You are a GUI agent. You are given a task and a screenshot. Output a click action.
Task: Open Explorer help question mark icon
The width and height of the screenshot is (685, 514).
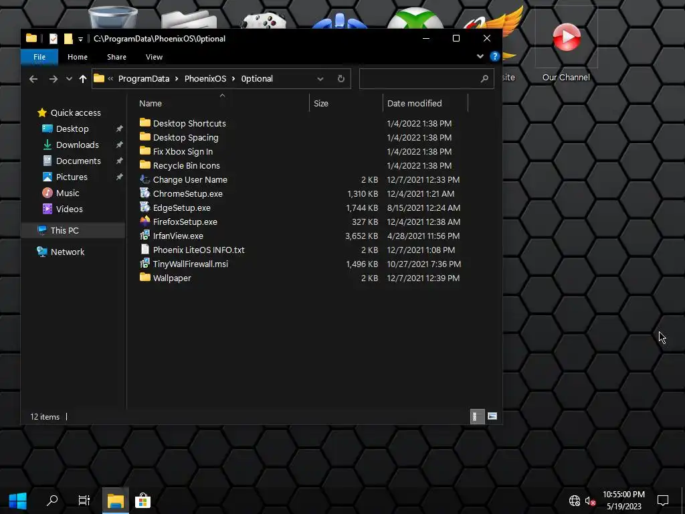tap(494, 56)
